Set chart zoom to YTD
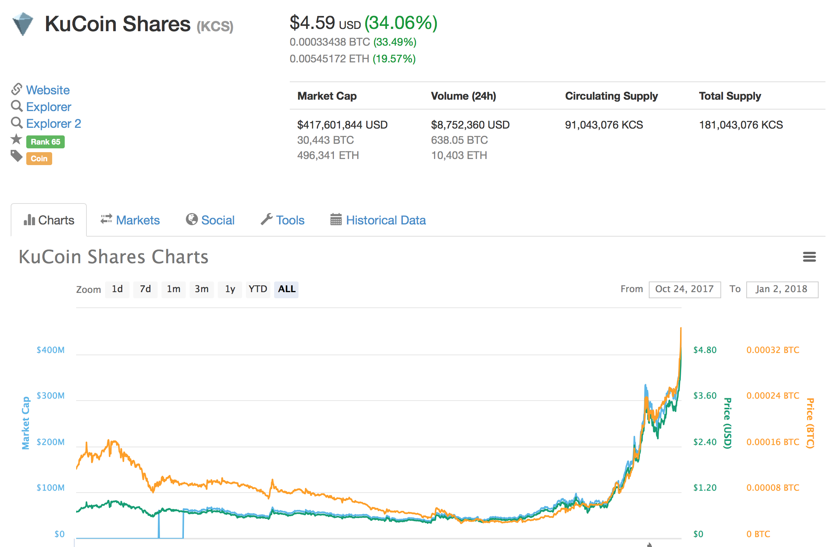Viewport: 827px width, 547px height. 258,289
